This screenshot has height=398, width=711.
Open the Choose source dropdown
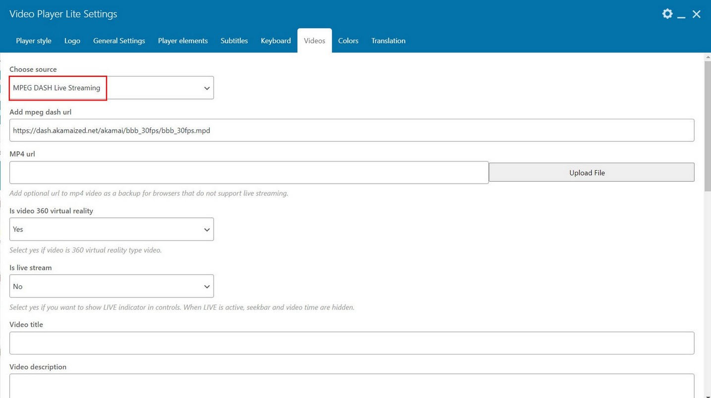111,88
